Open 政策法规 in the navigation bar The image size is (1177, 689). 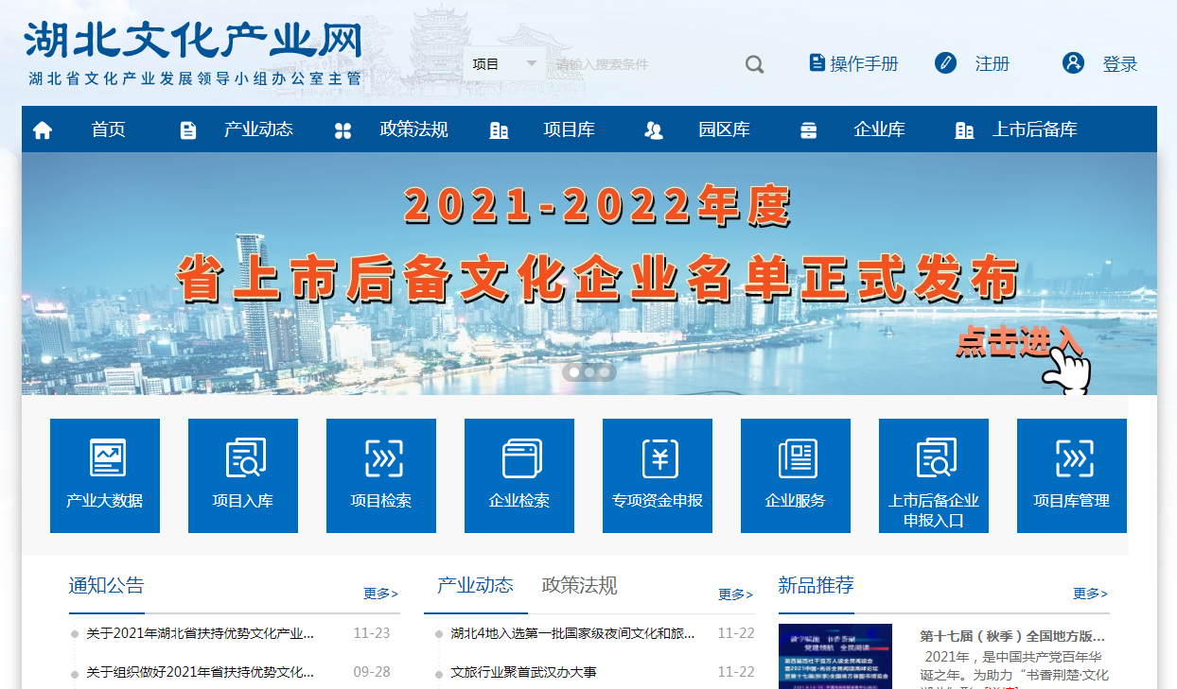(x=413, y=129)
